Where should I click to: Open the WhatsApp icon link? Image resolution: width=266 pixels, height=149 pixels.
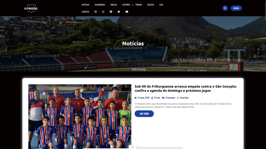point(103,12)
